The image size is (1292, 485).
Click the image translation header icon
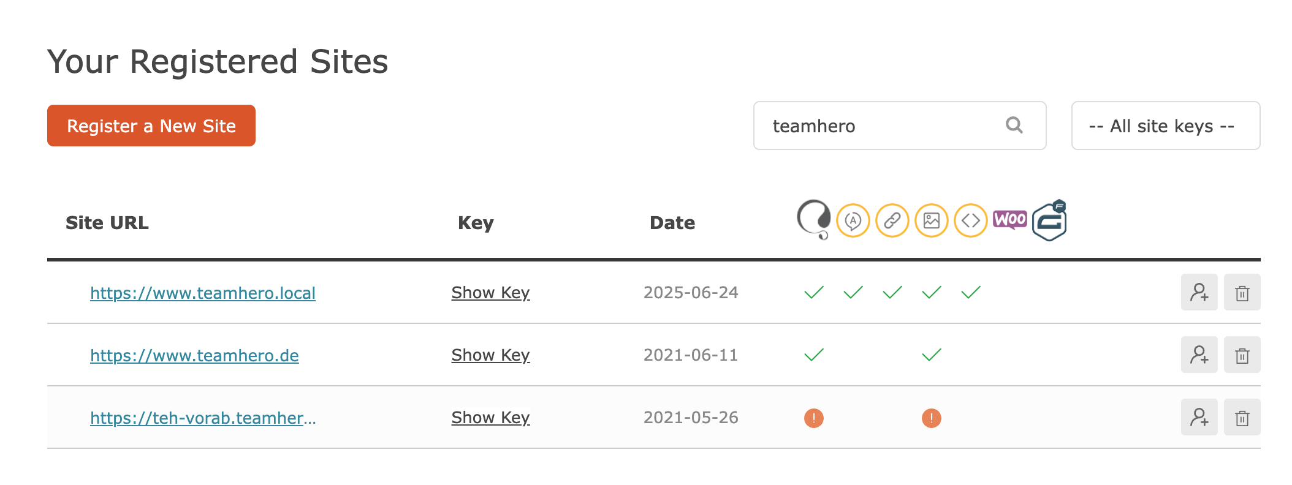932,220
